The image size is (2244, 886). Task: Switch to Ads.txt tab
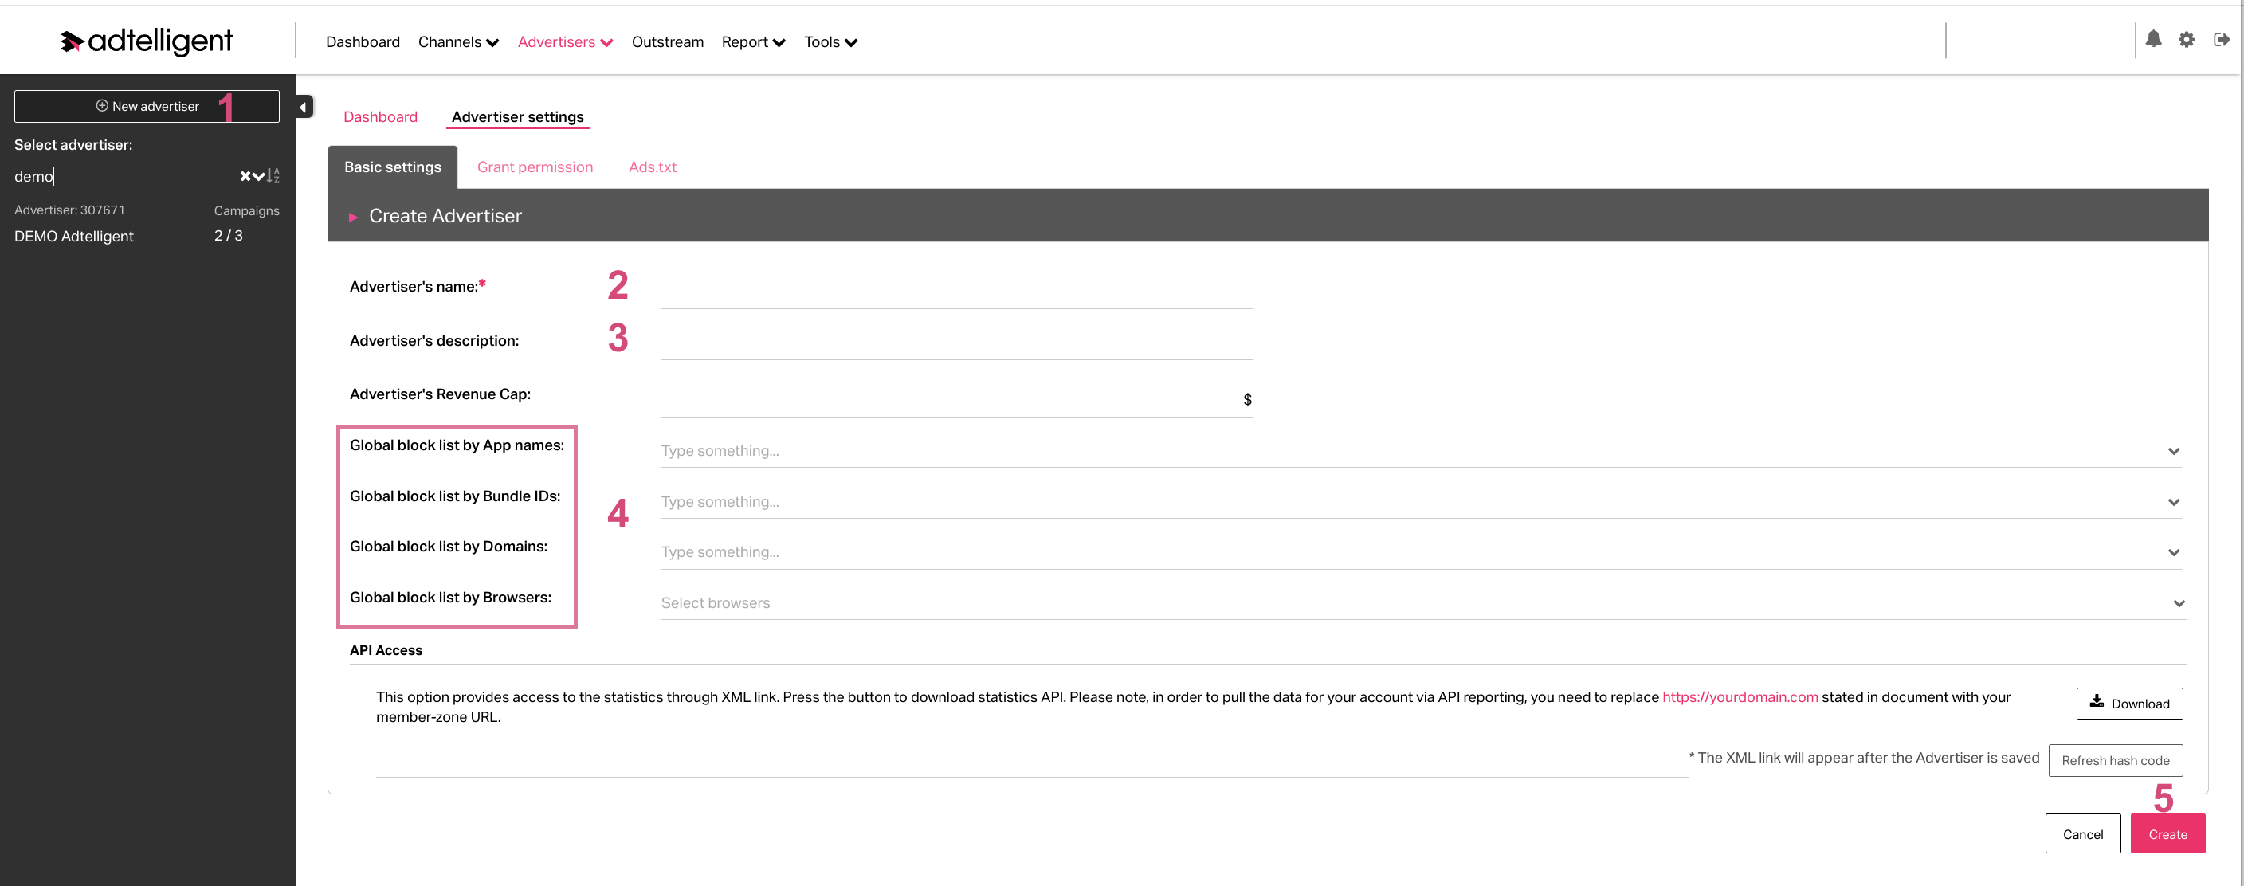point(652,167)
